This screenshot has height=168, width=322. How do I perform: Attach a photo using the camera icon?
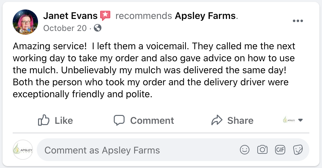262,150
